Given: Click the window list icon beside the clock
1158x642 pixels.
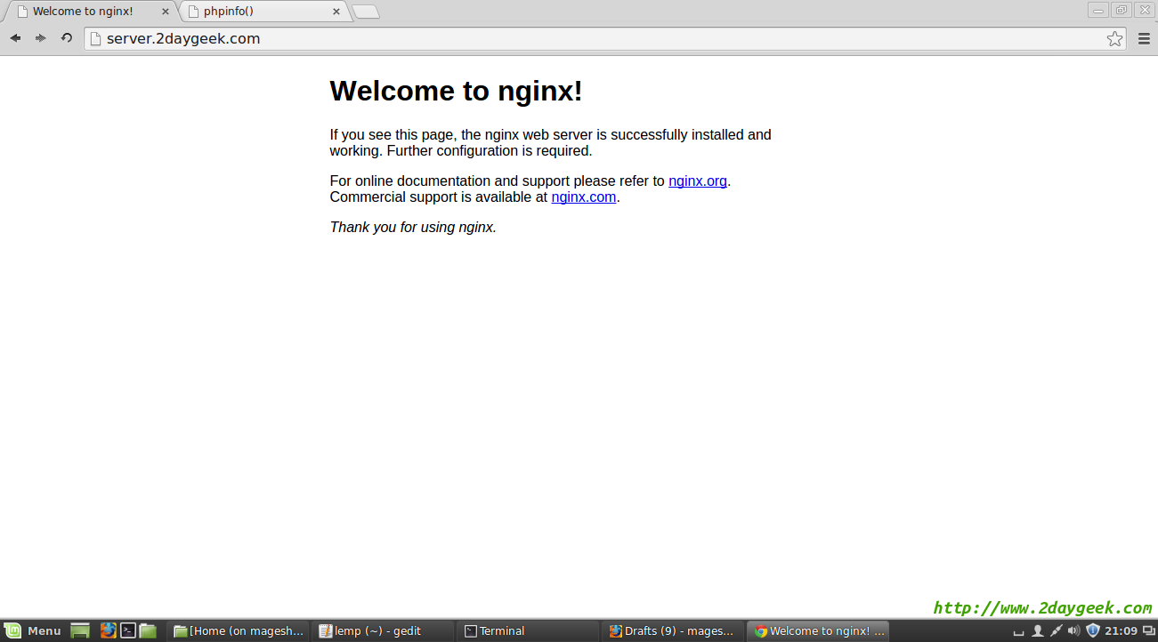Looking at the screenshot, I should 1148,630.
